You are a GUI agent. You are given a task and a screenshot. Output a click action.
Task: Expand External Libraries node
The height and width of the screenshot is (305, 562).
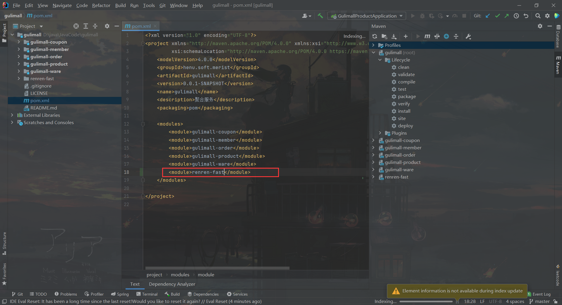point(12,115)
